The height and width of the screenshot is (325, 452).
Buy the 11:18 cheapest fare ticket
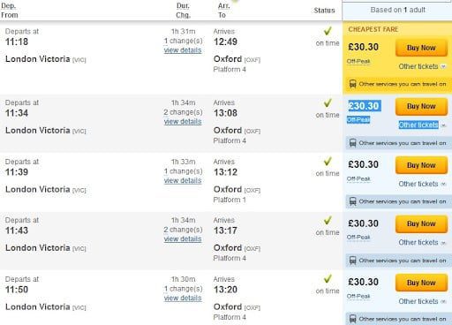(421, 48)
